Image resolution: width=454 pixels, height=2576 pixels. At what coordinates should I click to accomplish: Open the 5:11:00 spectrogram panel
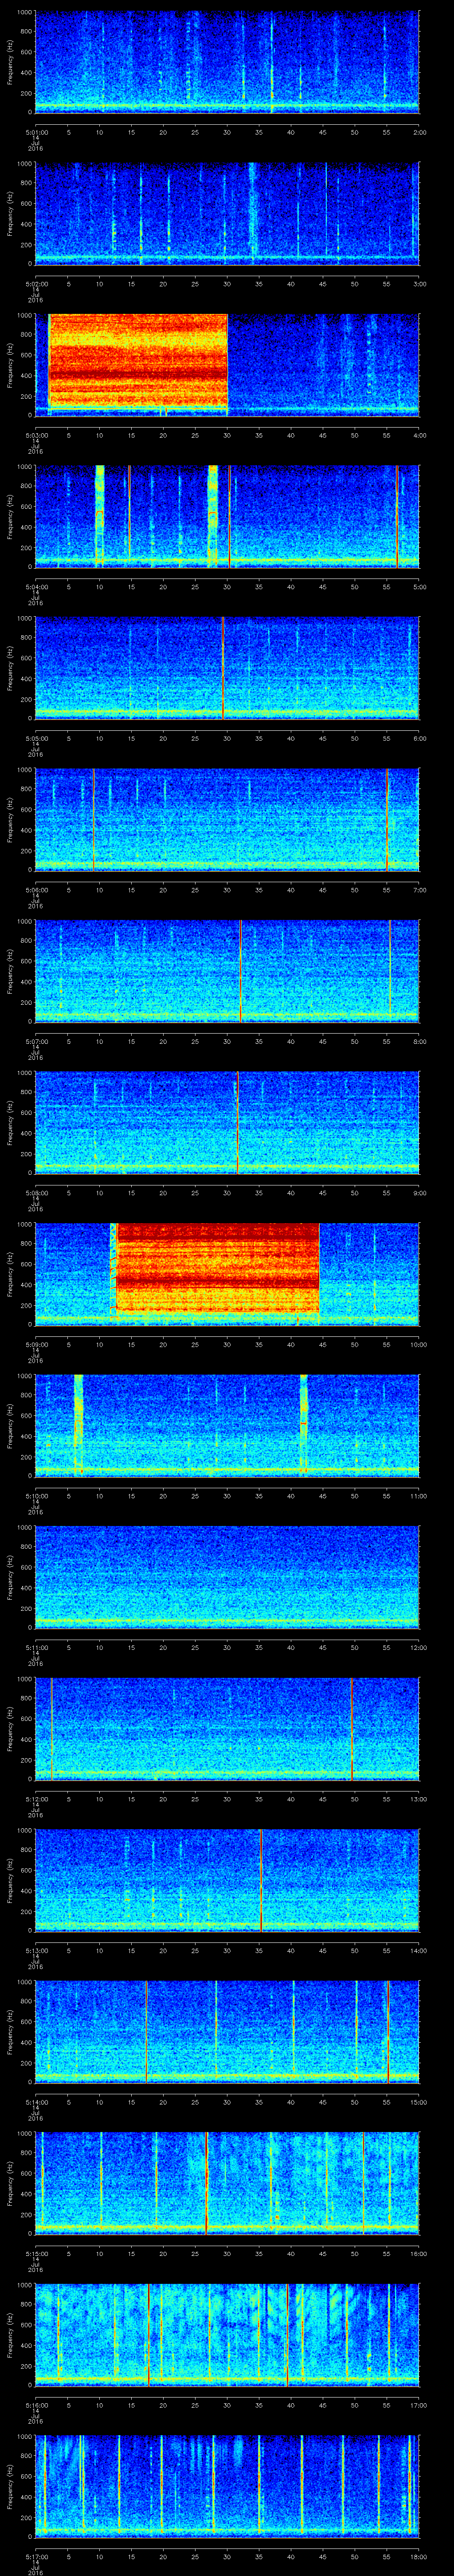click(227, 1577)
